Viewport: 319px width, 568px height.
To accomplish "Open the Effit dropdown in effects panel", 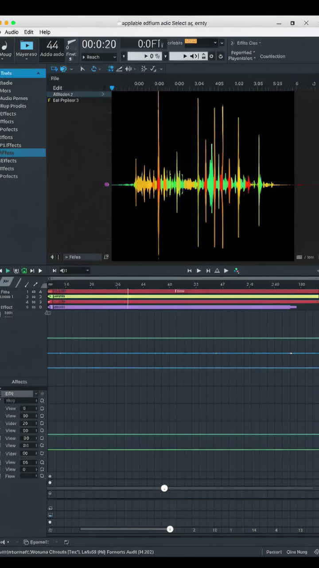I will [x=36, y=394].
